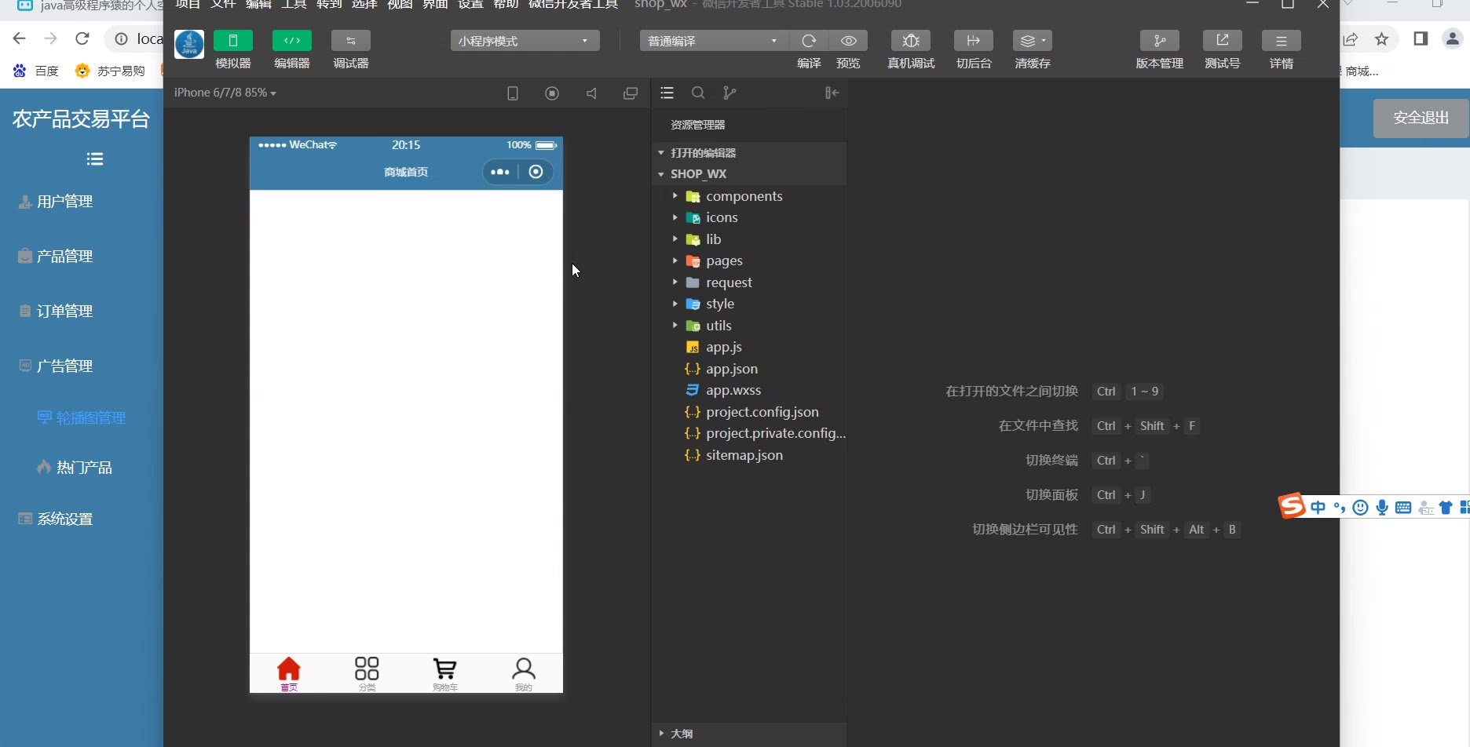
Task: Bookmark this page with the star icon
Action: (1382, 38)
